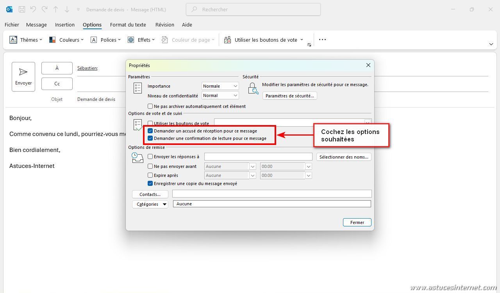Switch to the Insertion tab
Screen dimensions: 500x293
[x=65, y=25]
